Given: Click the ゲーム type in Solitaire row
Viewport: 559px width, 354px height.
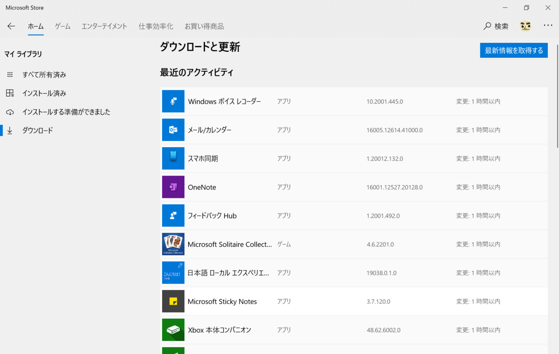Looking at the screenshot, I should click(284, 244).
